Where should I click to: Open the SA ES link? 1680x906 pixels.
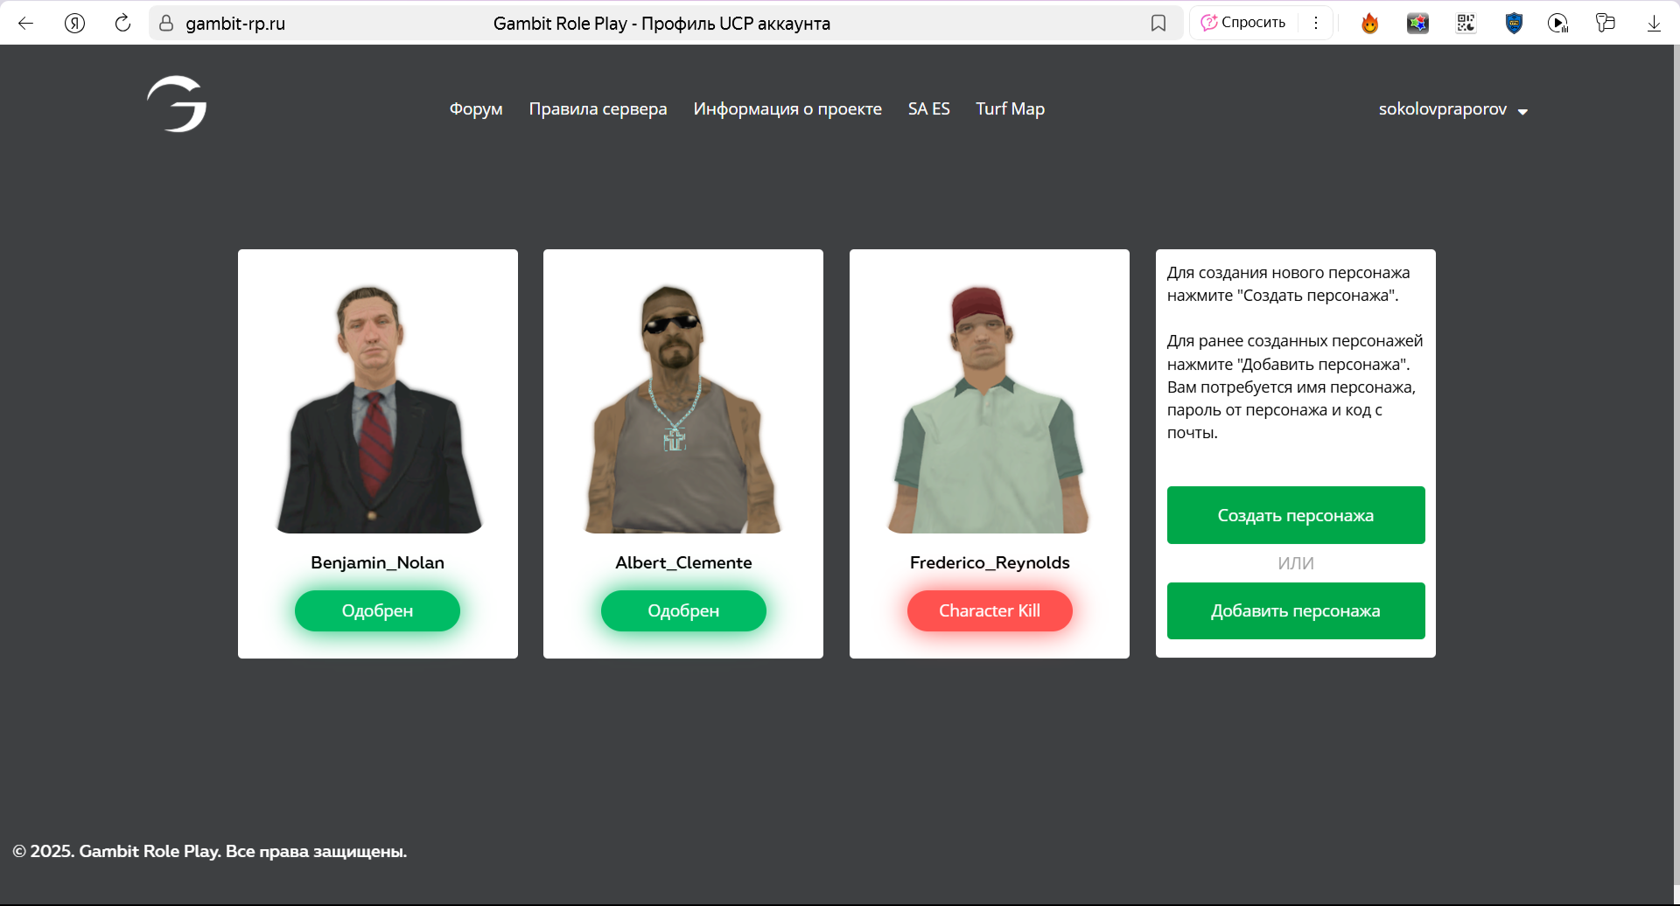pos(928,109)
